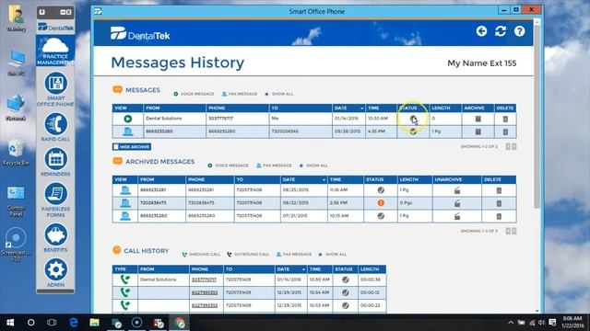This screenshot has height=331, width=590.
Task: Click the back arrow in DentalTek header
Action: [x=481, y=31]
